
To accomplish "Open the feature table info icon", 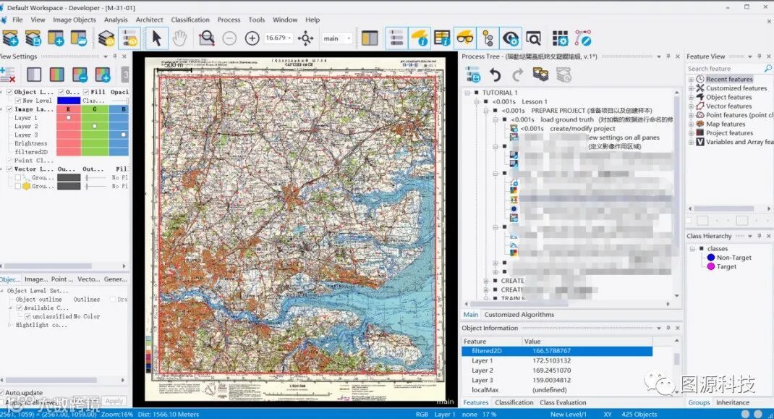I will click(x=442, y=38).
